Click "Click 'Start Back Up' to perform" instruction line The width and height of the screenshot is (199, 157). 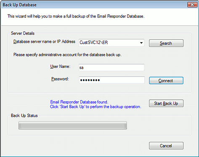(x=96, y=107)
